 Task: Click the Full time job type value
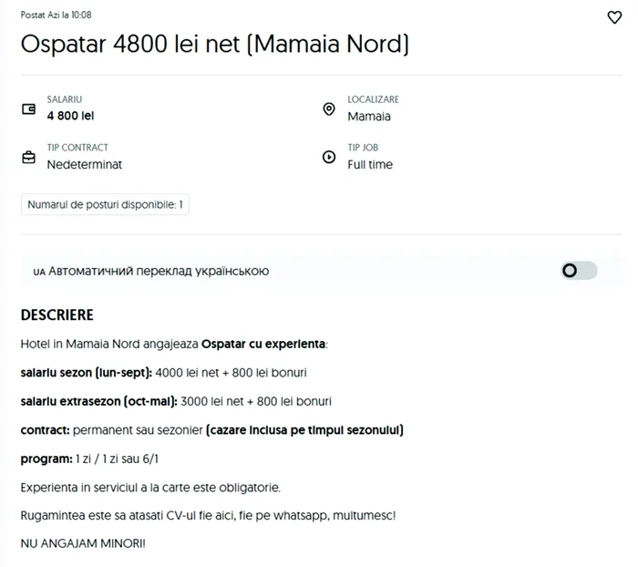tap(370, 164)
